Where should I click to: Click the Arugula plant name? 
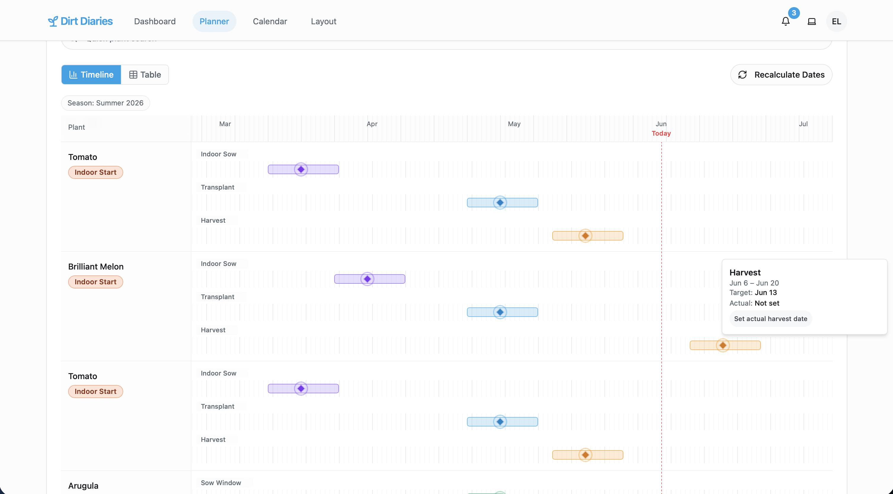click(83, 486)
